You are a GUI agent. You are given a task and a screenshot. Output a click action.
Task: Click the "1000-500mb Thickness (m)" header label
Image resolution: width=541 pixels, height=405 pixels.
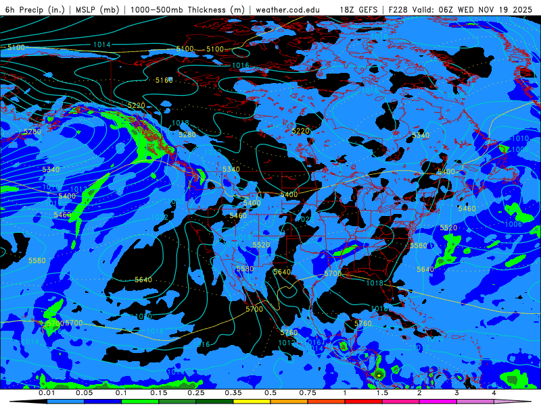click(187, 9)
